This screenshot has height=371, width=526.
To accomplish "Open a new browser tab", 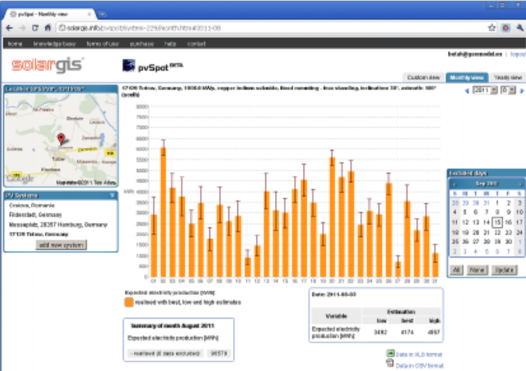I will coord(102,14).
